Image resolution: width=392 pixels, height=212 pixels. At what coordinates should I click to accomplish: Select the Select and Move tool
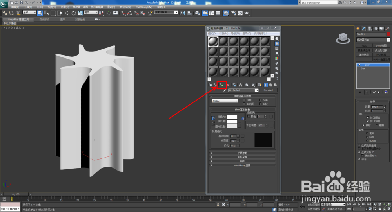click(67, 13)
